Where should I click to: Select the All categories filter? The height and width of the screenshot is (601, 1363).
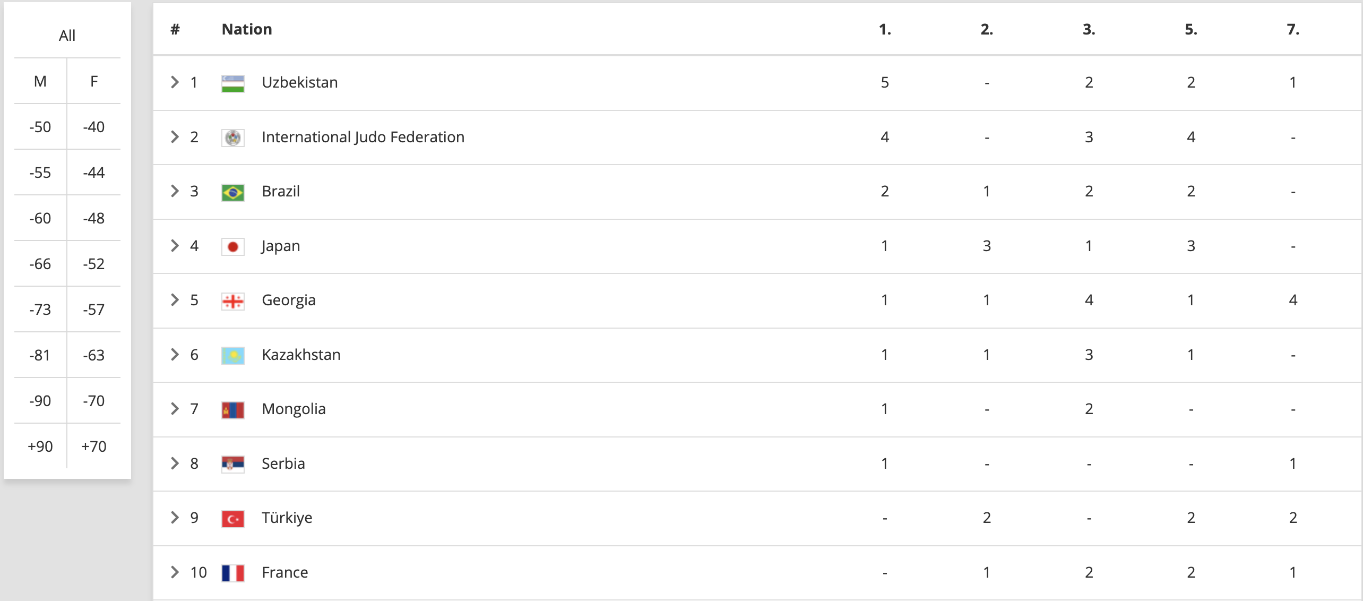pos(67,36)
